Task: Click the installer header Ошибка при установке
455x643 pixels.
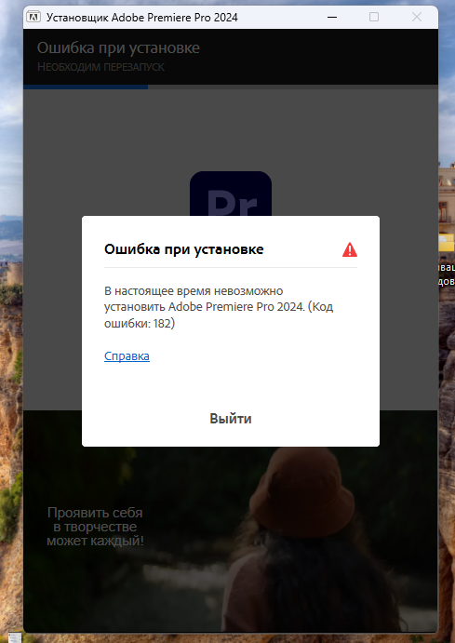Action: pos(118,48)
